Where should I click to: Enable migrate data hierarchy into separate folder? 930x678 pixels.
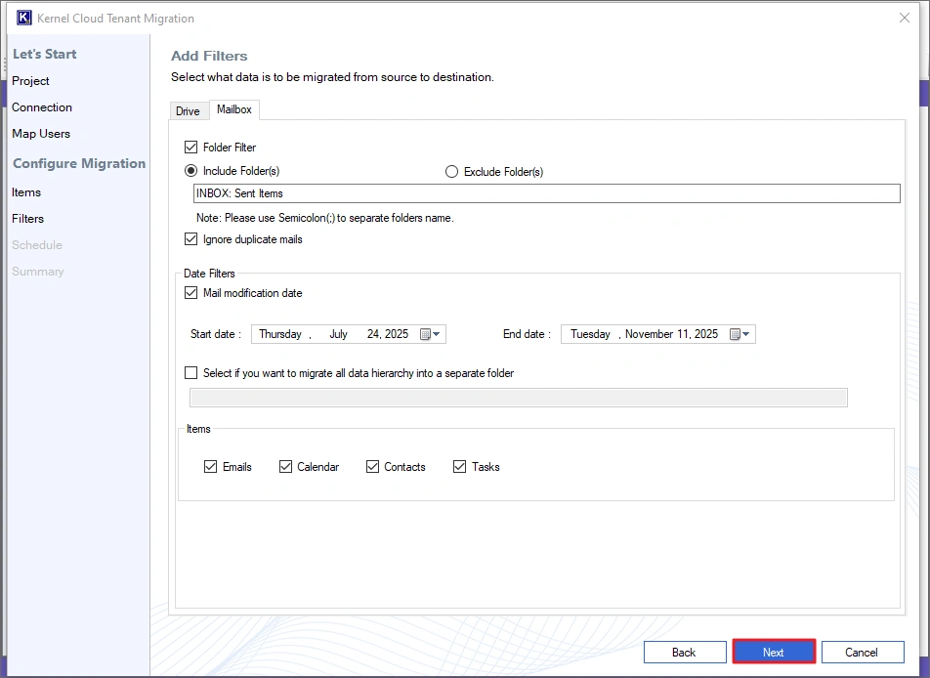click(190, 373)
